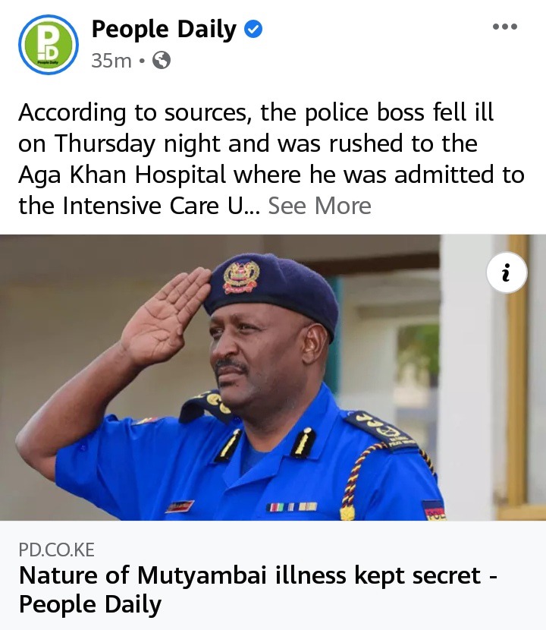Select the 'Intensive Care U...' truncated text line
This screenshot has width=546, height=630.
point(140,206)
